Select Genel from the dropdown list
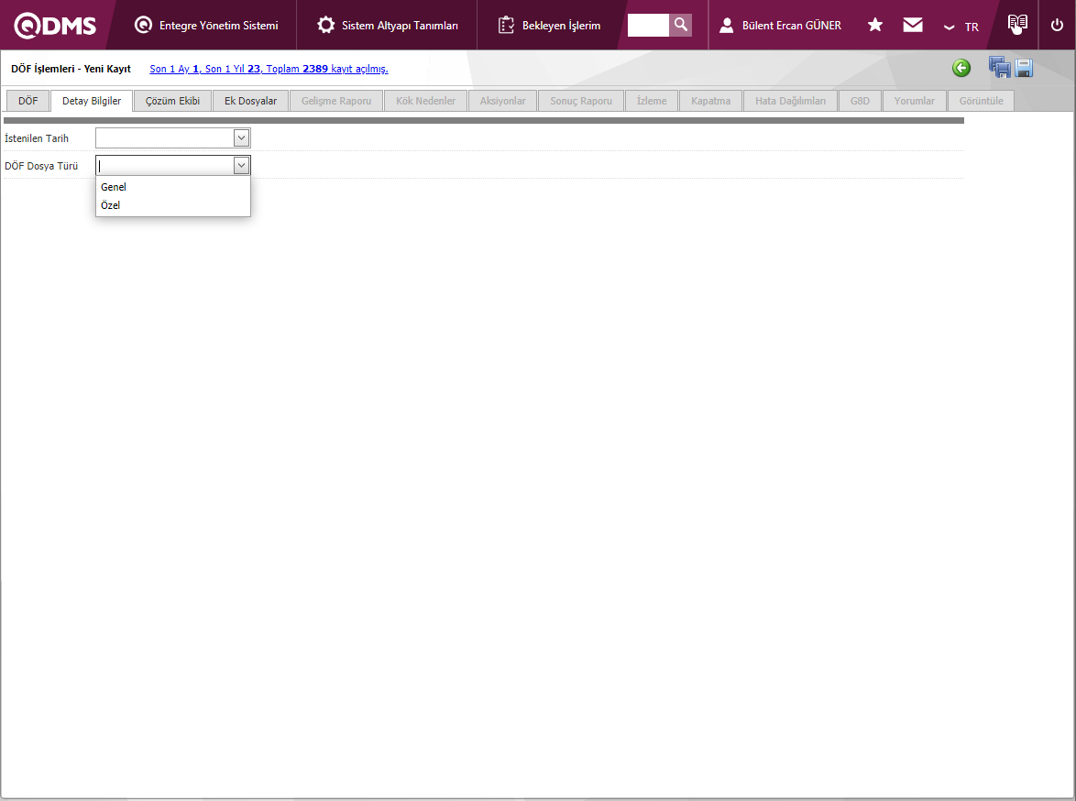 pos(173,187)
